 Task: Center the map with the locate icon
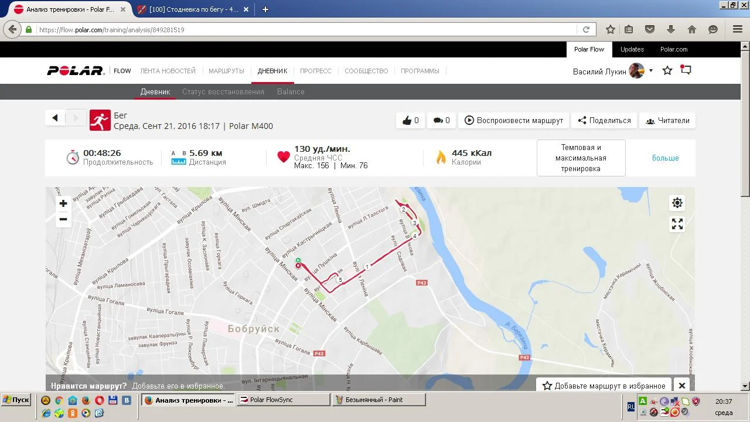coord(677,203)
